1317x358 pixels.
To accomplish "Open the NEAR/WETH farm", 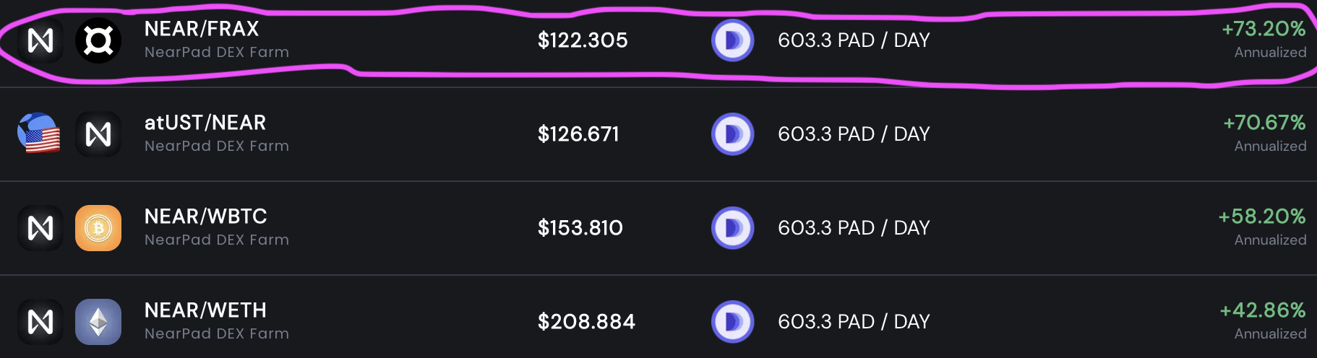I will (658, 317).
